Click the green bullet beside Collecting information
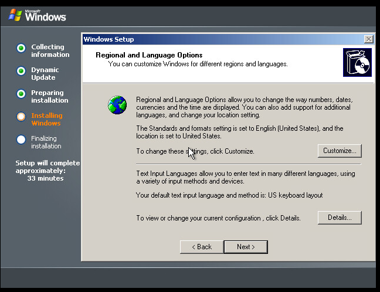The image size is (380, 292). 21,48
